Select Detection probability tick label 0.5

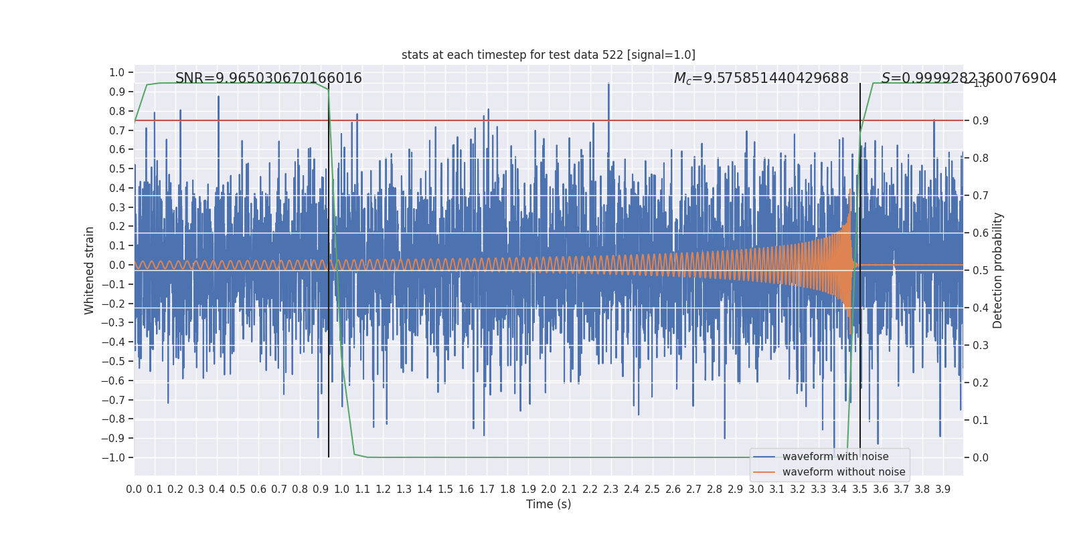[x=981, y=271]
